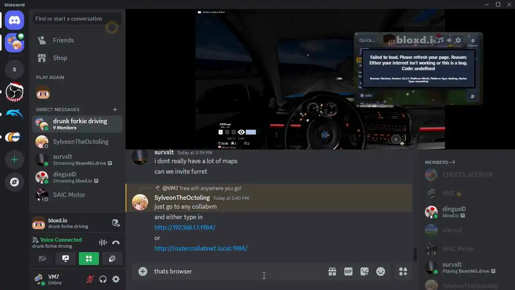Screen dimensions: 515x290
Task: Open the Shop tab
Action: pyautogui.click(x=77, y=58)
